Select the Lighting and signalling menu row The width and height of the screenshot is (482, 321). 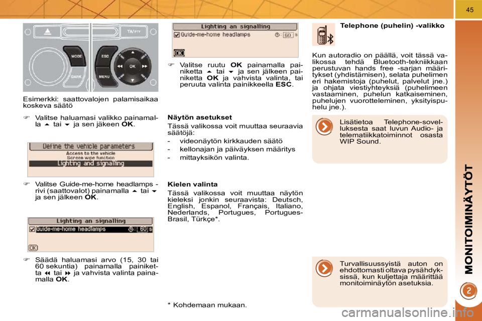point(91,164)
